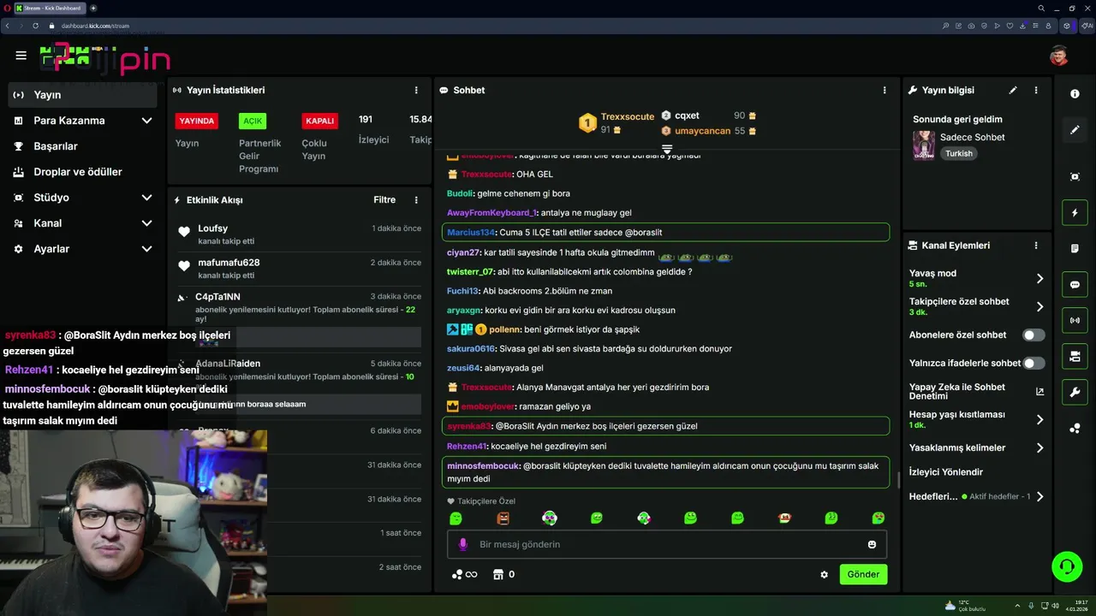Expand the Ayarlar sidebar section
Viewport: 1096px width, 616px height.
point(146,249)
